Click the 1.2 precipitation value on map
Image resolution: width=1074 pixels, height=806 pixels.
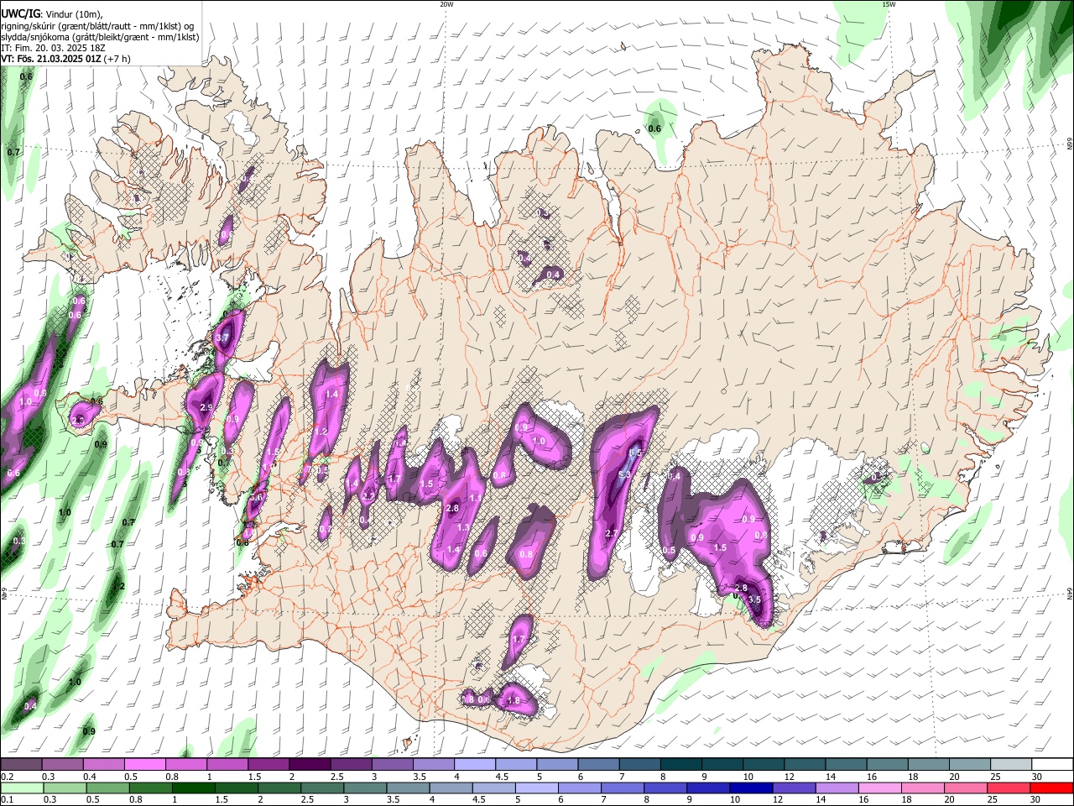[x=320, y=432]
